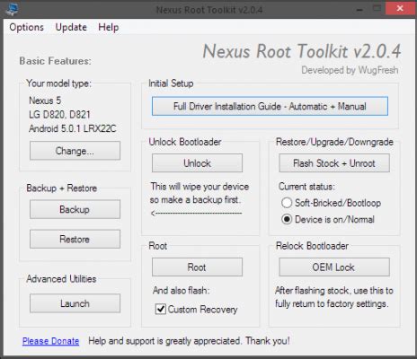Click the 'Current status:' label

[306, 187]
